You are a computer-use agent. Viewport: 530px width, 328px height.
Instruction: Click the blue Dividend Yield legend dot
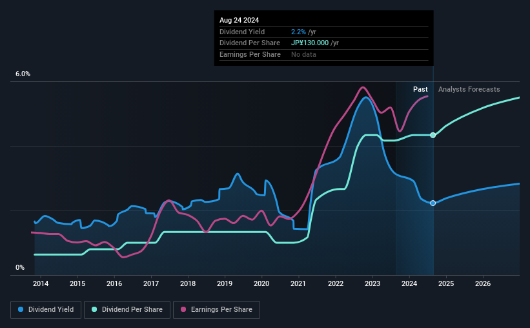(21, 309)
